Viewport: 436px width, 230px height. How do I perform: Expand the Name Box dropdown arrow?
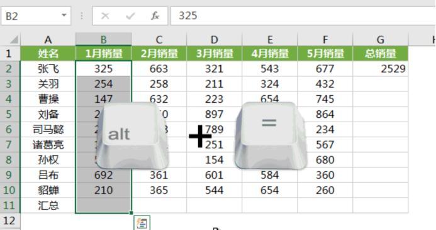(x=64, y=15)
